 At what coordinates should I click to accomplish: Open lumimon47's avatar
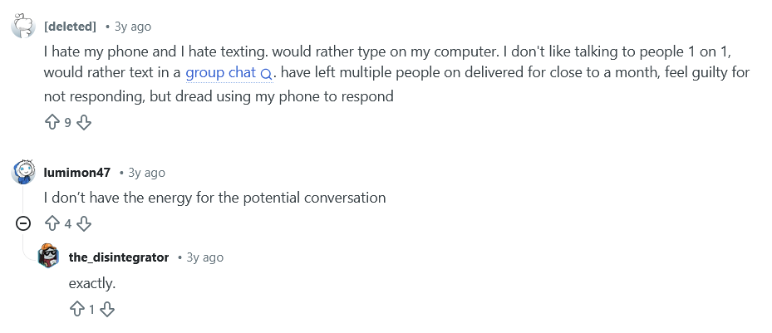(23, 173)
